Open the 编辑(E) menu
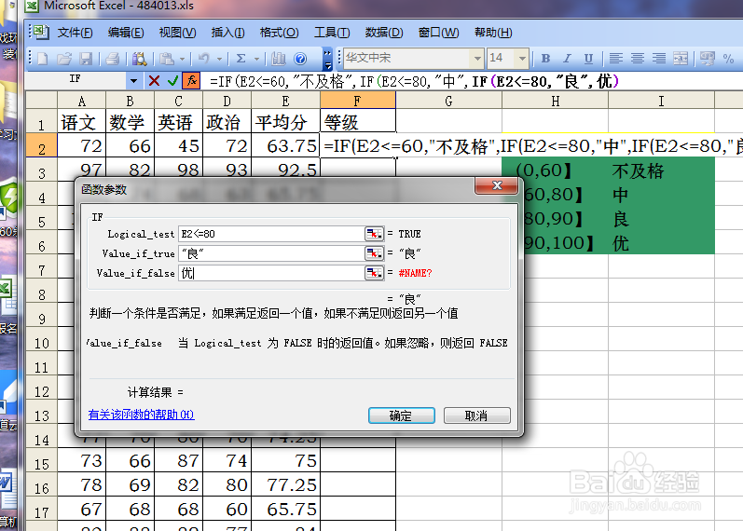This screenshot has width=743, height=531. click(x=126, y=33)
